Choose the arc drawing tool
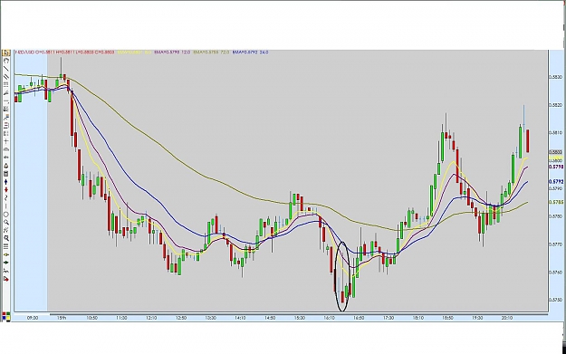Viewport: 566px width, 354px height. [x=6, y=61]
